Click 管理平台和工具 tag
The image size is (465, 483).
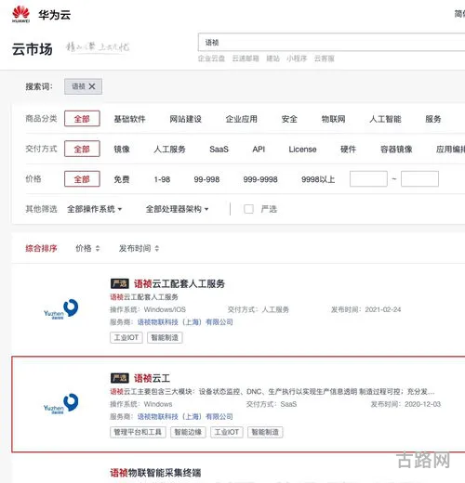click(x=138, y=432)
